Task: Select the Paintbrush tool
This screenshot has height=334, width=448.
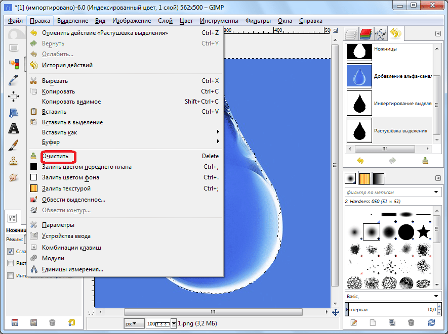Action: click(x=14, y=145)
